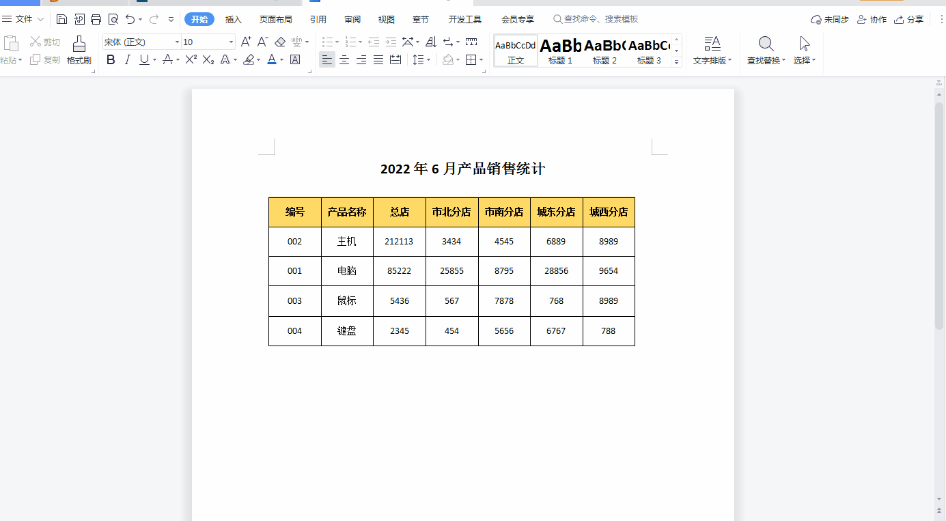
Task: Toggle Italic formatting
Action: pyautogui.click(x=127, y=60)
